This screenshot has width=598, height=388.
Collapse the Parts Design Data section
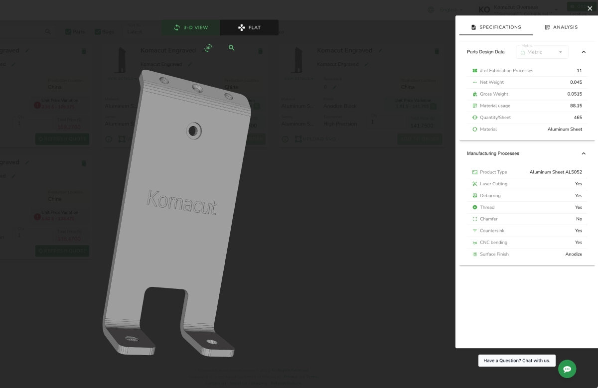pos(584,52)
